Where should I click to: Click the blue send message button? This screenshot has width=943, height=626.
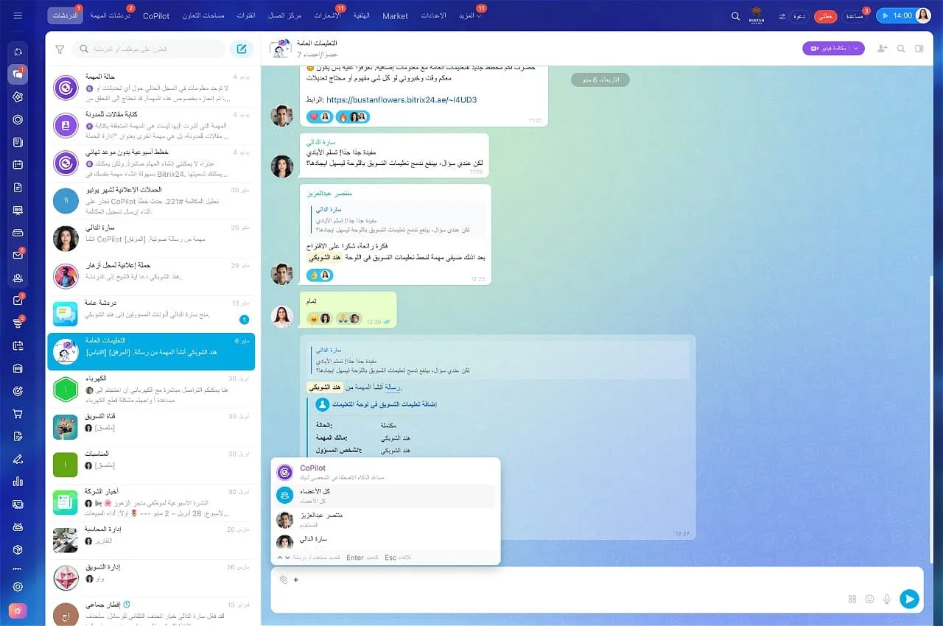(910, 599)
